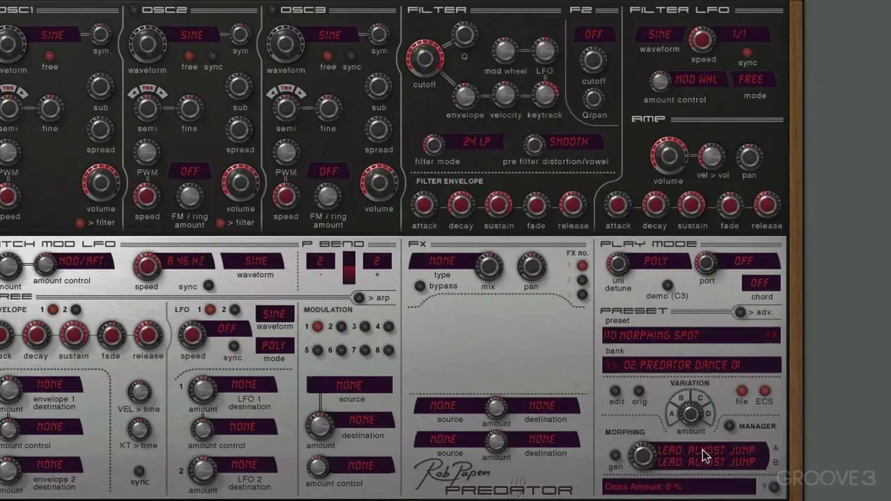Image resolution: width=891 pixels, height=501 pixels.
Task: Select FX no. 3 LED
Action: point(582,294)
